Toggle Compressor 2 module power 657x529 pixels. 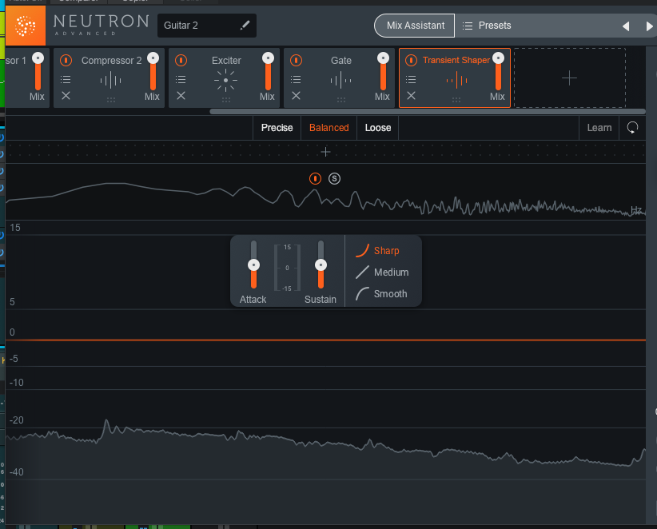tap(66, 60)
